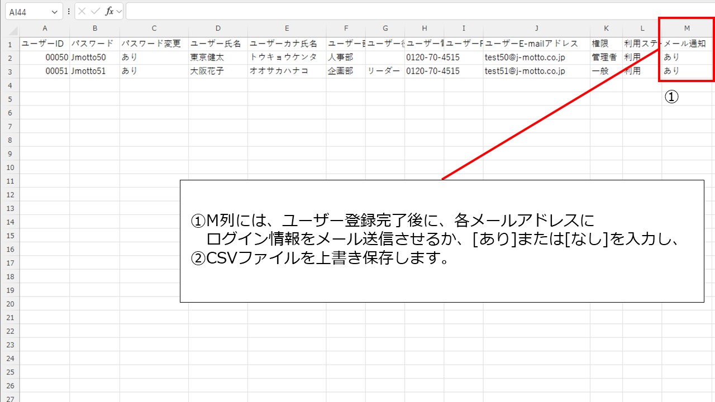Select the test51@j-motto.co.jp email cell
The width and height of the screenshot is (715, 402).
537,71
